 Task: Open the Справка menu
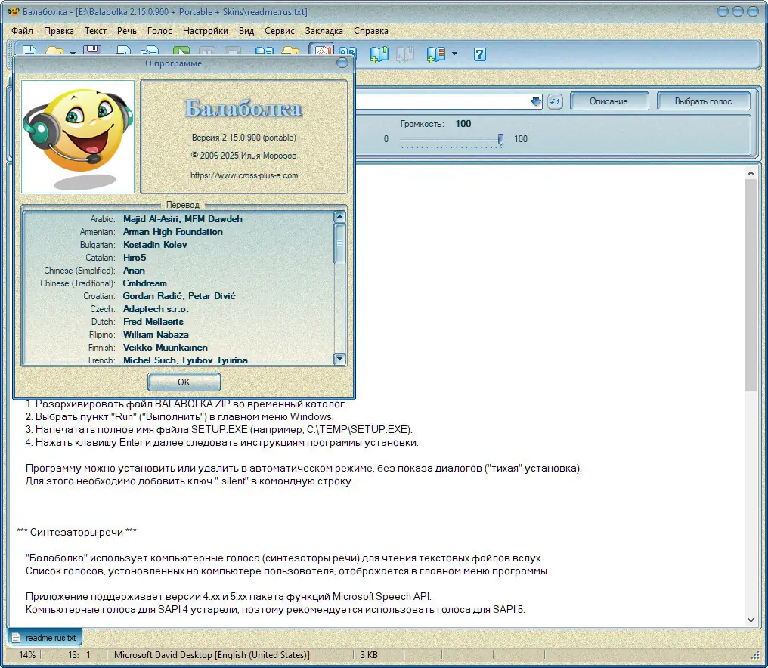click(x=371, y=31)
